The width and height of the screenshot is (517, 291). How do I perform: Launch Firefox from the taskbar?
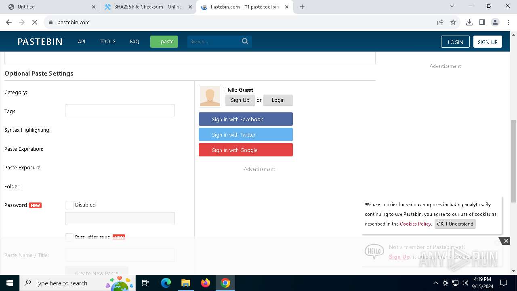click(206, 283)
